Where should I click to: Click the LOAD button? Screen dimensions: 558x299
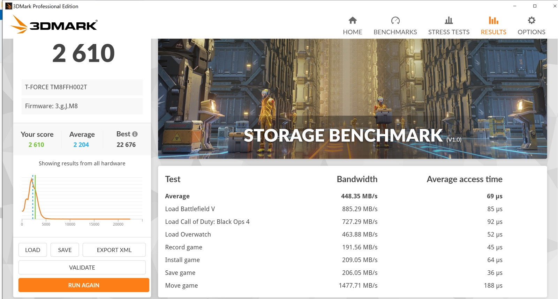click(33, 250)
